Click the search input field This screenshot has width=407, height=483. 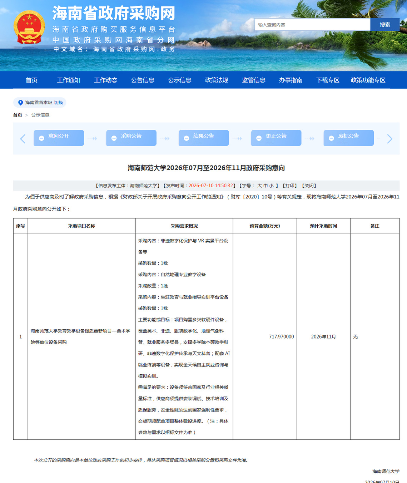pyautogui.click(x=312, y=25)
